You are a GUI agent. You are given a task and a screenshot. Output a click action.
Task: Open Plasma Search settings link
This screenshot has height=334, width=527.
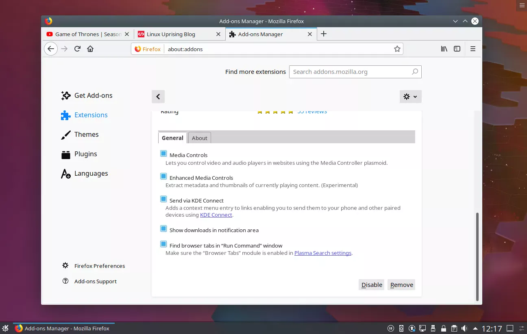pos(322,253)
